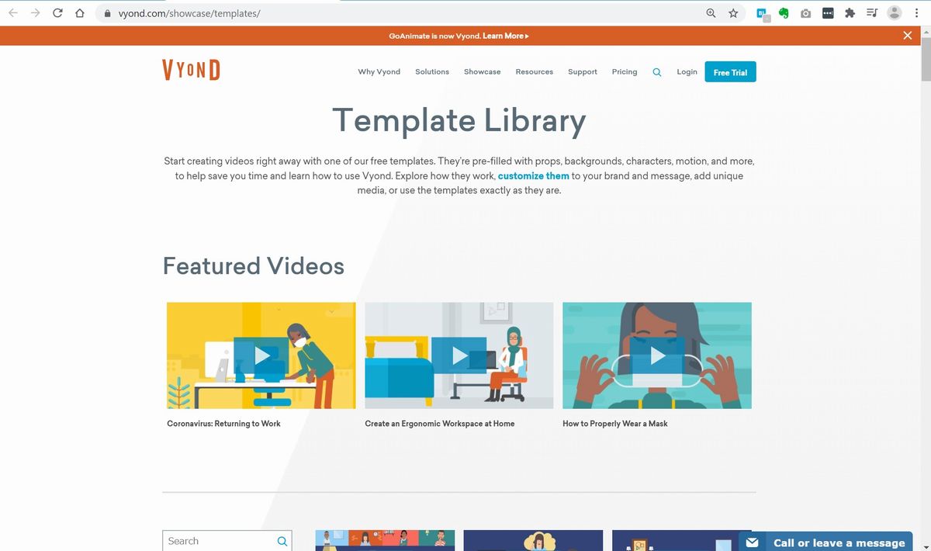This screenshot has width=931, height=551.
Task: Reload the page with the refresh icon
Action: (57, 13)
